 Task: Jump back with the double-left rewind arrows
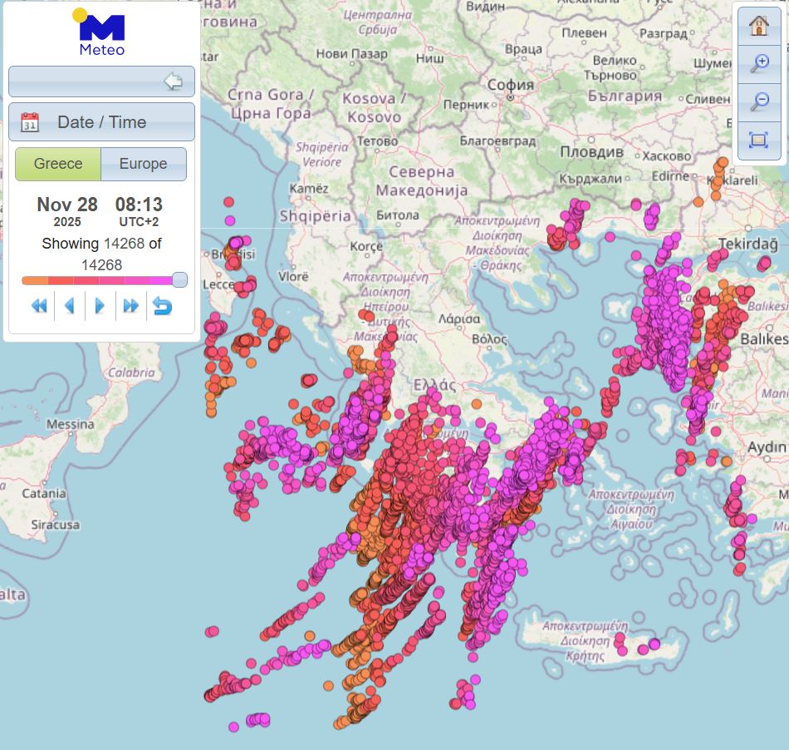(39, 306)
